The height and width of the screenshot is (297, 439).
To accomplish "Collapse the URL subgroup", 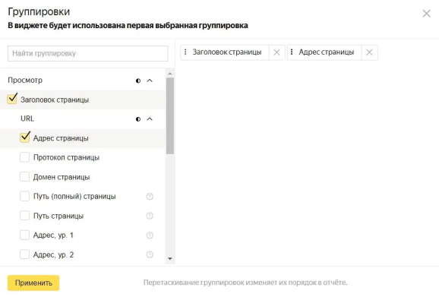I will pos(150,119).
